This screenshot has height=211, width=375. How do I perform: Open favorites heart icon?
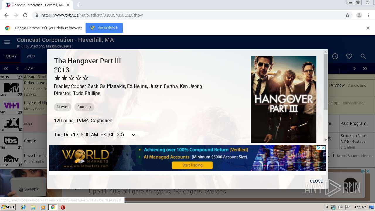click(349, 56)
